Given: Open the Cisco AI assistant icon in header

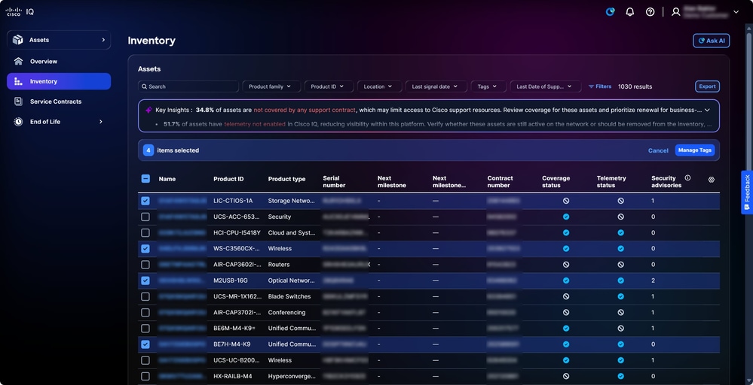Looking at the screenshot, I should [610, 12].
